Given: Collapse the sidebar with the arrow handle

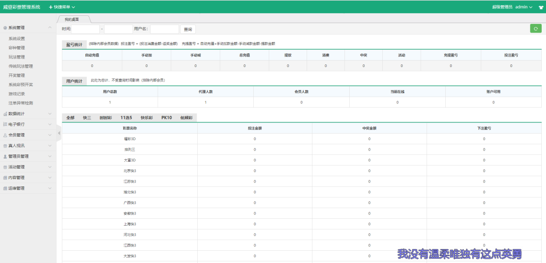Looking at the screenshot, I should (x=59, y=133).
